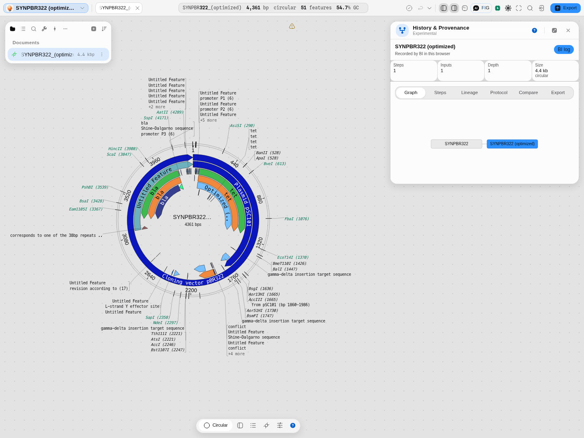The image size is (584, 438).
Task: Toggle feature list view in bottom toolbar
Action: coord(253,425)
